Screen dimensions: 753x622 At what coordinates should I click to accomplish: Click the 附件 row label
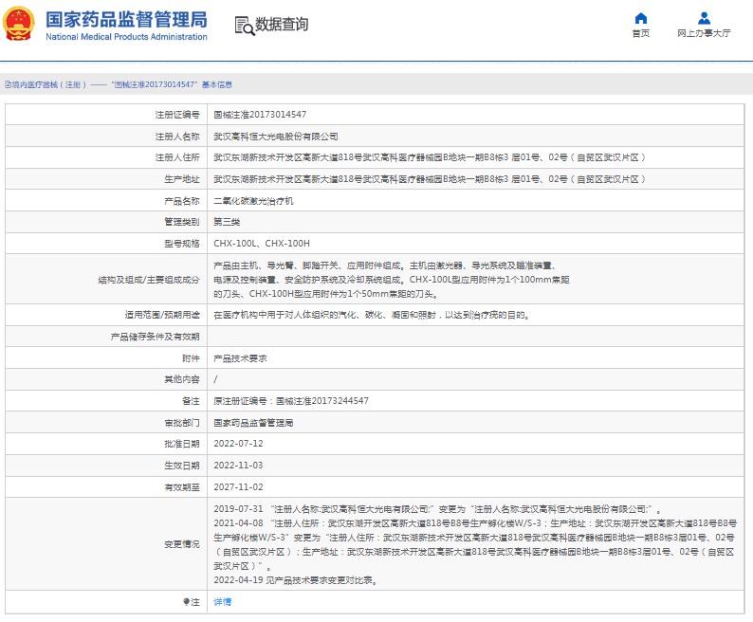[x=191, y=358]
